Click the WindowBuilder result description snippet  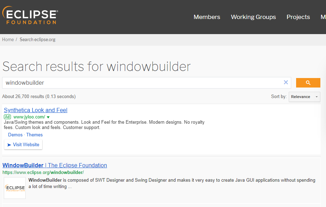[x=172, y=183]
